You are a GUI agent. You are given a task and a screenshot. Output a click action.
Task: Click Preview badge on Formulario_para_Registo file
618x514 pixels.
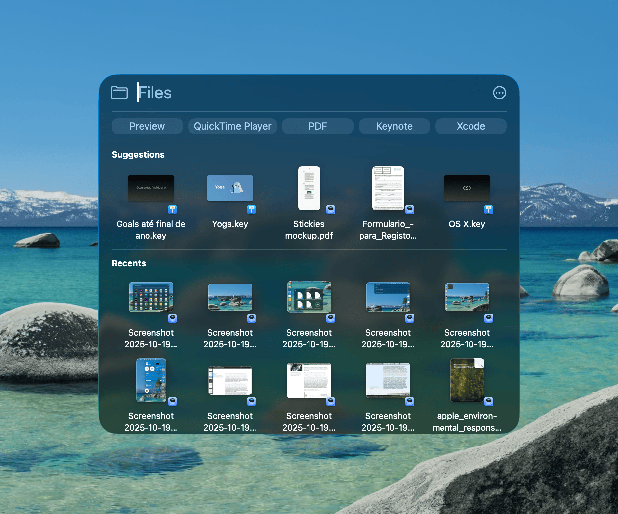(x=410, y=210)
